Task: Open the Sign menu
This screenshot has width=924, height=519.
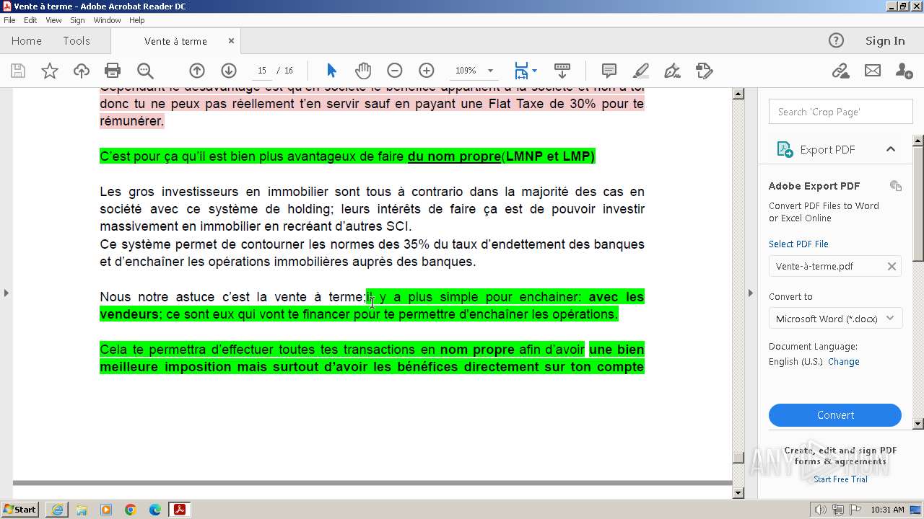Action: tap(77, 20)
